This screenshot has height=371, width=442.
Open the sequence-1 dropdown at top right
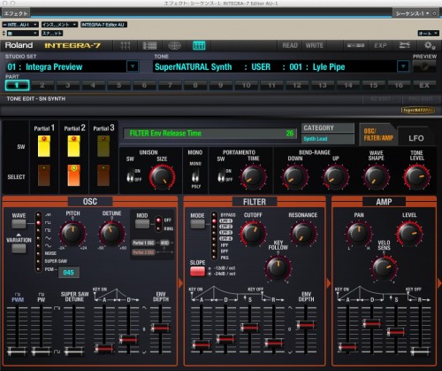point(413,13)
